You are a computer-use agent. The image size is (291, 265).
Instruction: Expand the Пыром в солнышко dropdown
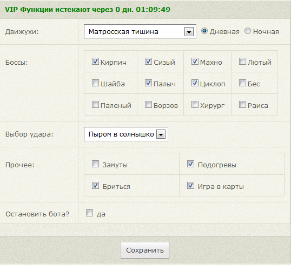tap(126, 134)
